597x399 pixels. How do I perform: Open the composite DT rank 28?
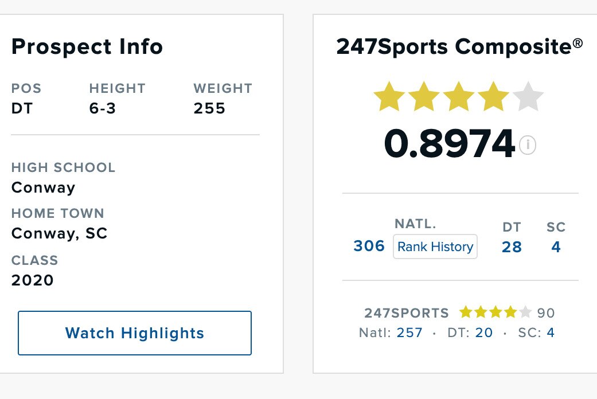pos(512,247)
